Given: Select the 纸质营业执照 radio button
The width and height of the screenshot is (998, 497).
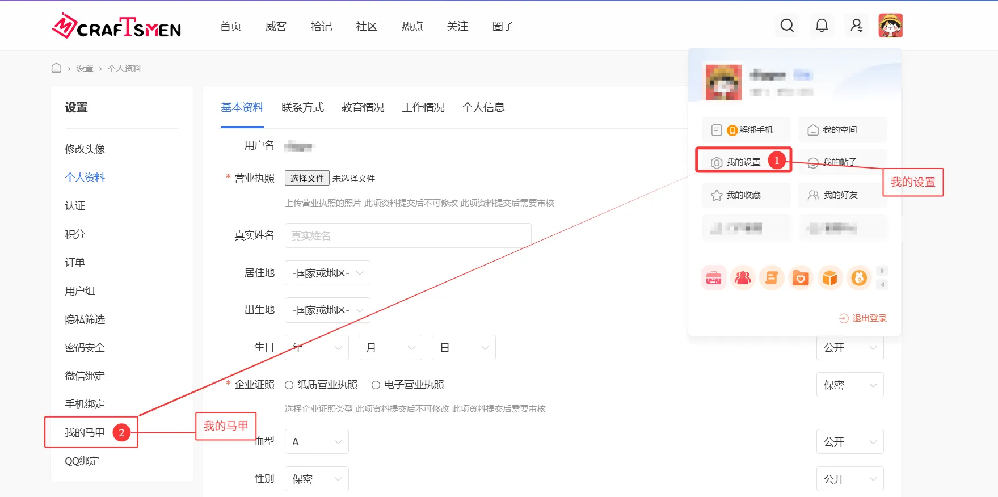Looking at the screenshot, I should 289,385.
